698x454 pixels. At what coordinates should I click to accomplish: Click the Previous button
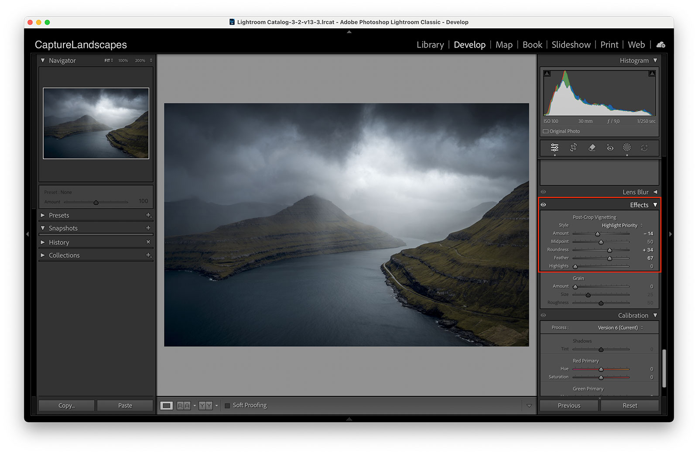[569, 406]
